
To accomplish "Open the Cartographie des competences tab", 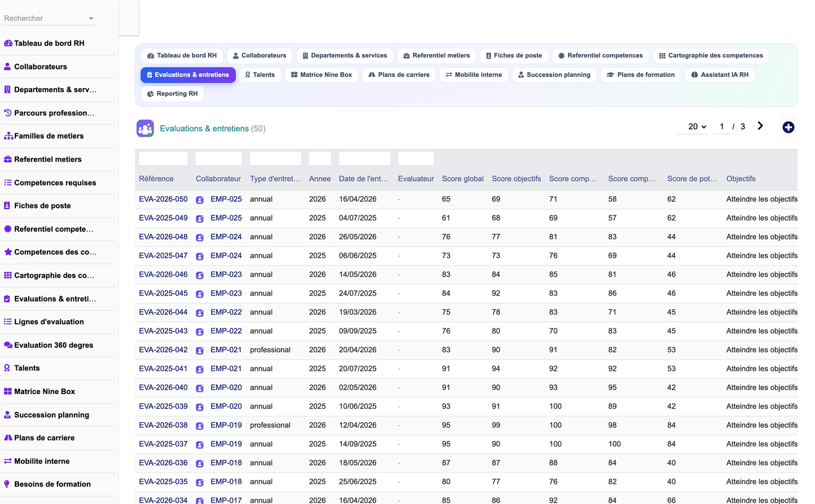I will [x=711, y=56].
